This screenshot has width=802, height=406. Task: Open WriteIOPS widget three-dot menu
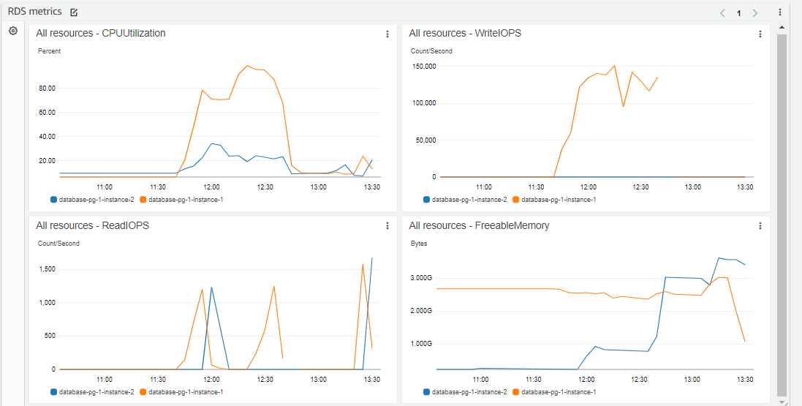[760, 34]
